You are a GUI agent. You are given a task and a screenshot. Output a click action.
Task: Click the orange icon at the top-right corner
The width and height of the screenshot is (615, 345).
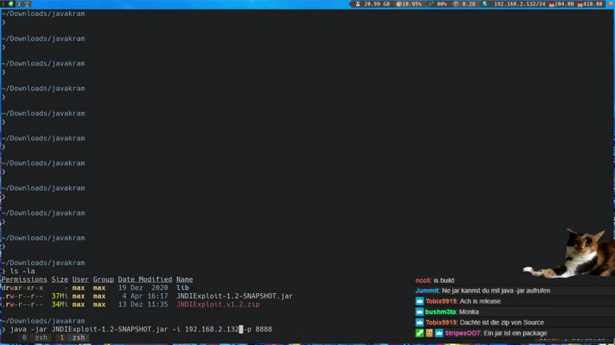click(x=611, y=4)
